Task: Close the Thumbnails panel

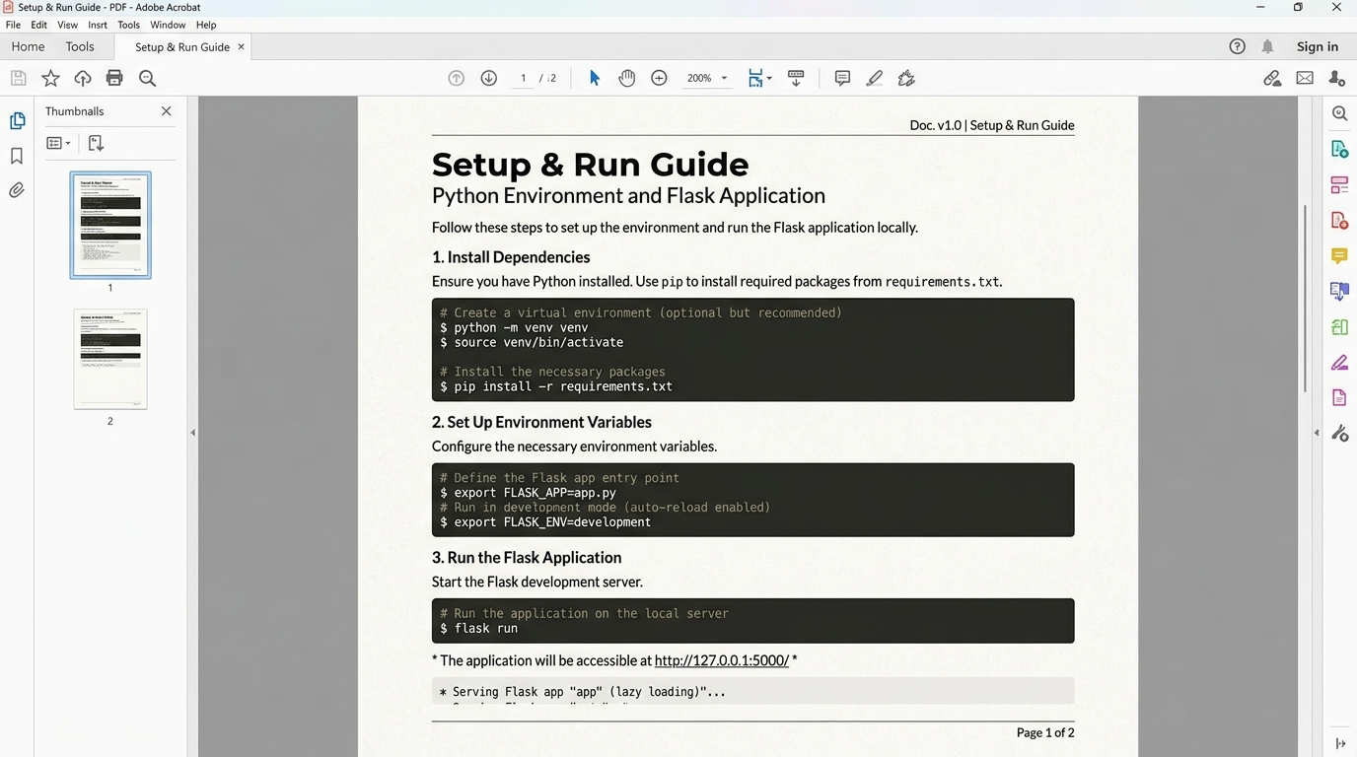Action: pos(166,111)
